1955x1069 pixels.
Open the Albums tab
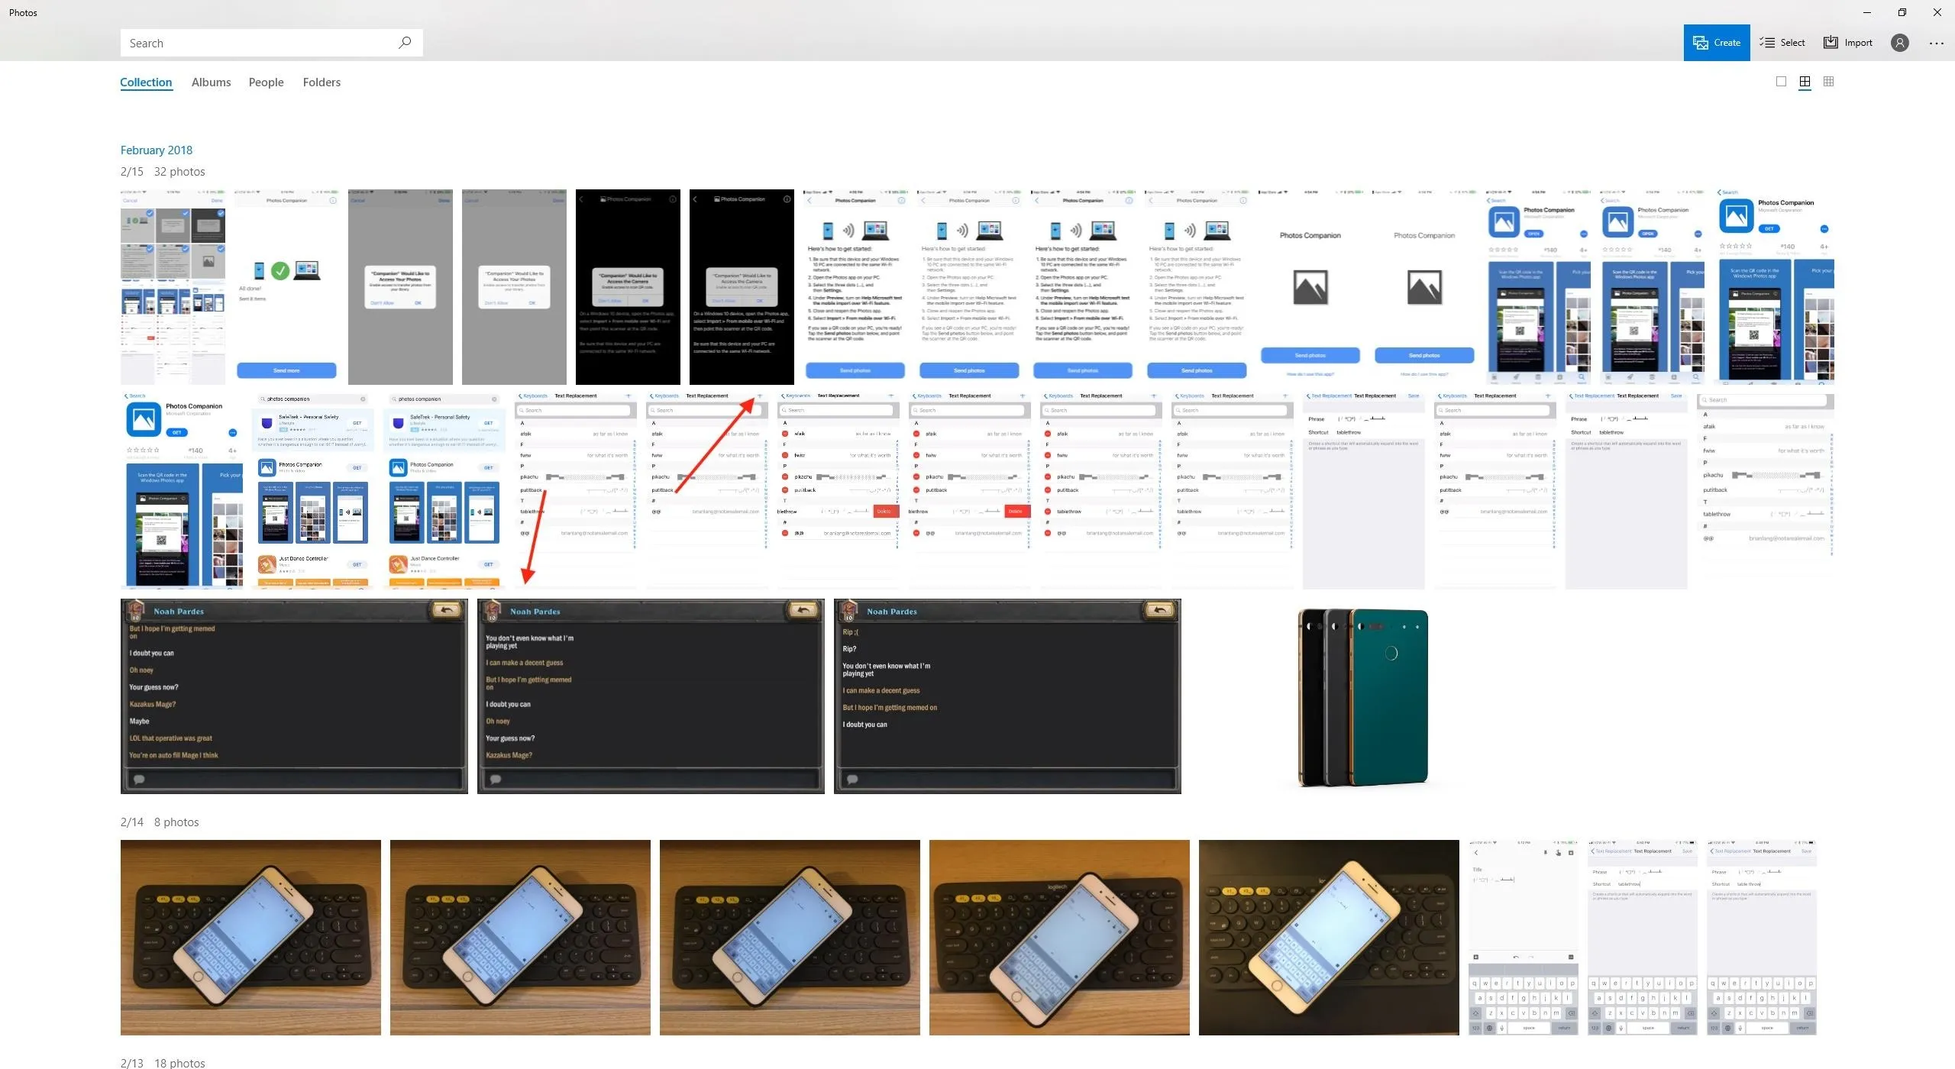tap(211, 82)
